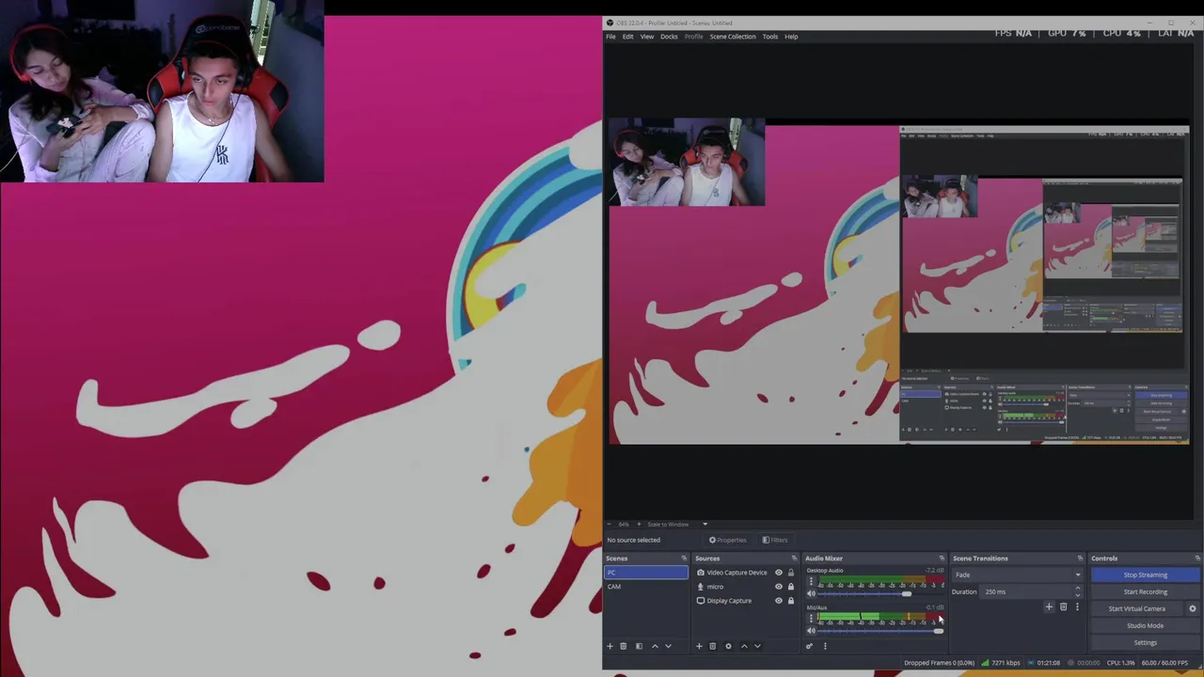Remove the selected scene with trash icon
The height and width of the screenshot is (677, 1204).
(623, 646)
